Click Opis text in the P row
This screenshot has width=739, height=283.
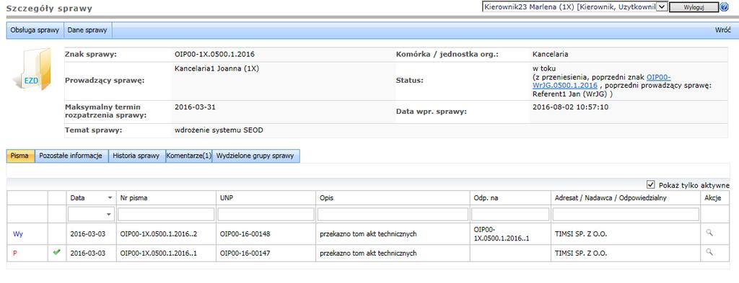click(x=368, y=253)
